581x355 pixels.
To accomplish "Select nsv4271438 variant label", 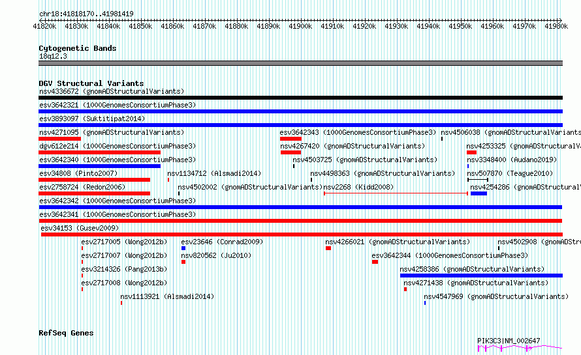I will [476, 283].
